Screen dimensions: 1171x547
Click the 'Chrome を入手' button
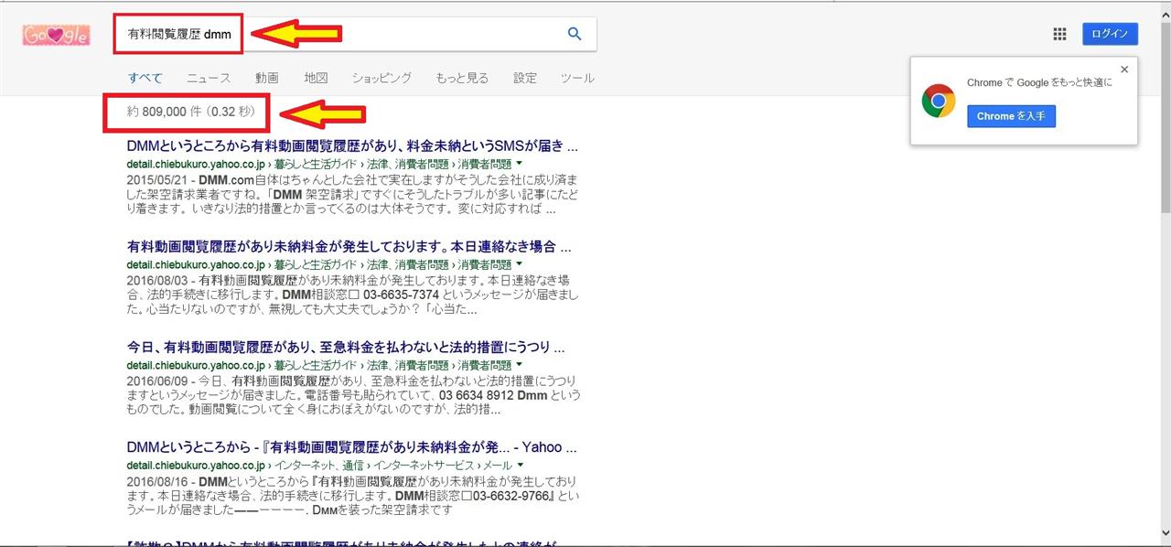click(x=1011, y=116)
